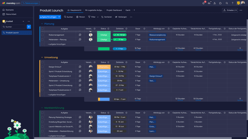248x139 pixels.
Task: Collapse the Planung group
Action: point(42,24)
